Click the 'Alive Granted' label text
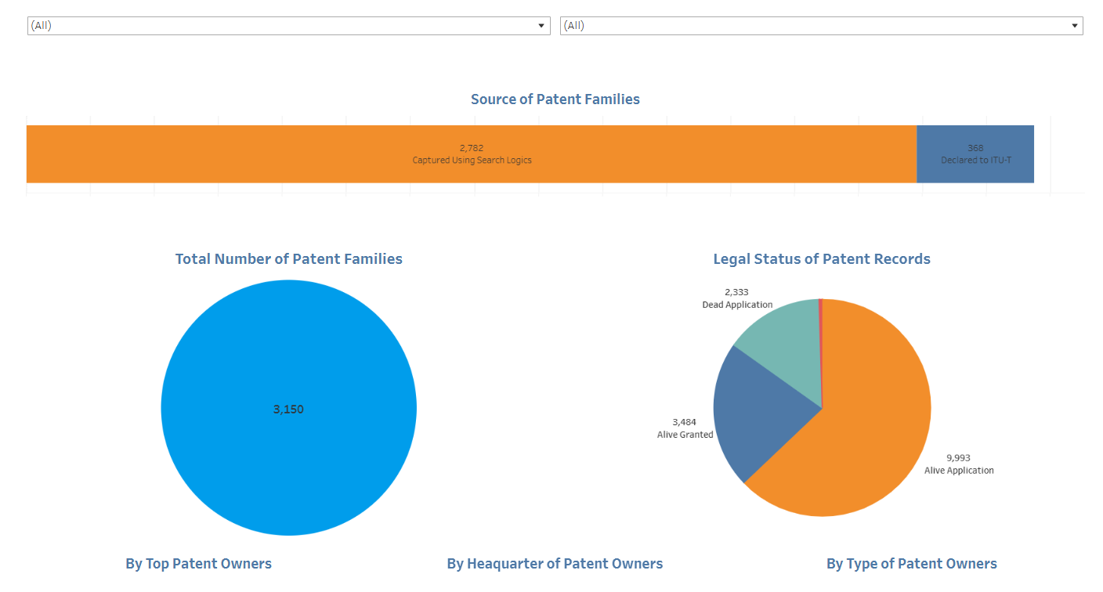Image resolution: width=1103 pixels, height=592 pixels. click(x=685, y=435)
